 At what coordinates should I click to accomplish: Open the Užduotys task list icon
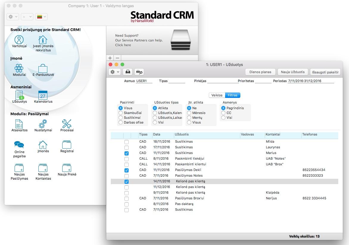tap(19, 95)
